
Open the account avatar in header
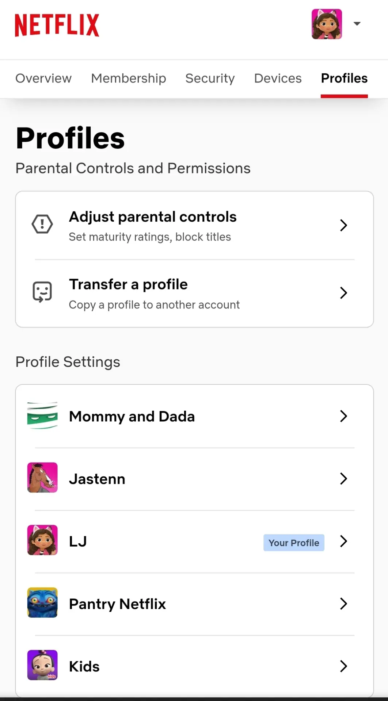click(327, 24)
